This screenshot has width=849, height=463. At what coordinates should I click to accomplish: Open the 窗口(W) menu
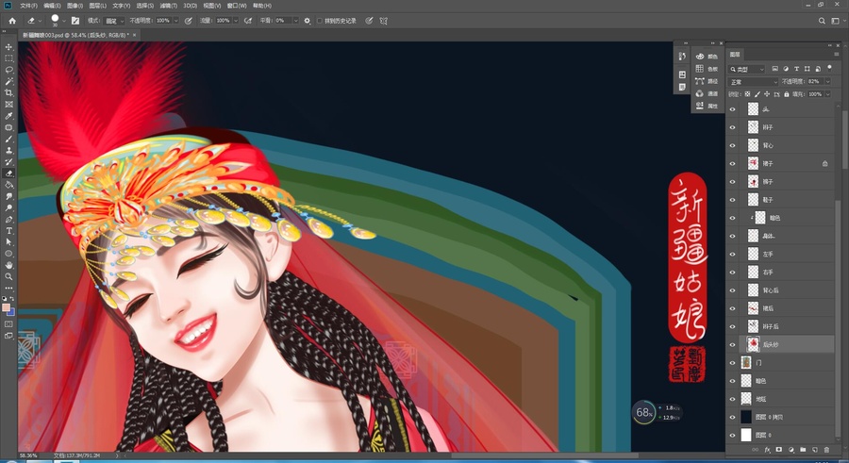(x=237, y=6)
